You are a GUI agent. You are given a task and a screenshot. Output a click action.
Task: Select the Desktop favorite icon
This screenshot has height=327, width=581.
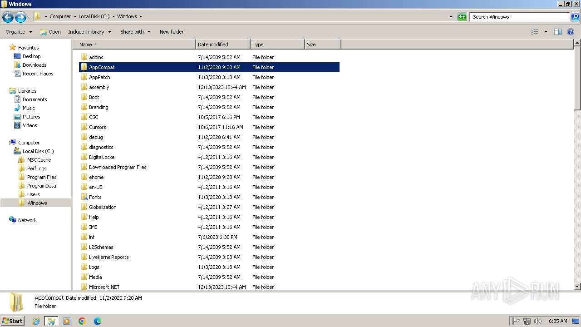17,56
